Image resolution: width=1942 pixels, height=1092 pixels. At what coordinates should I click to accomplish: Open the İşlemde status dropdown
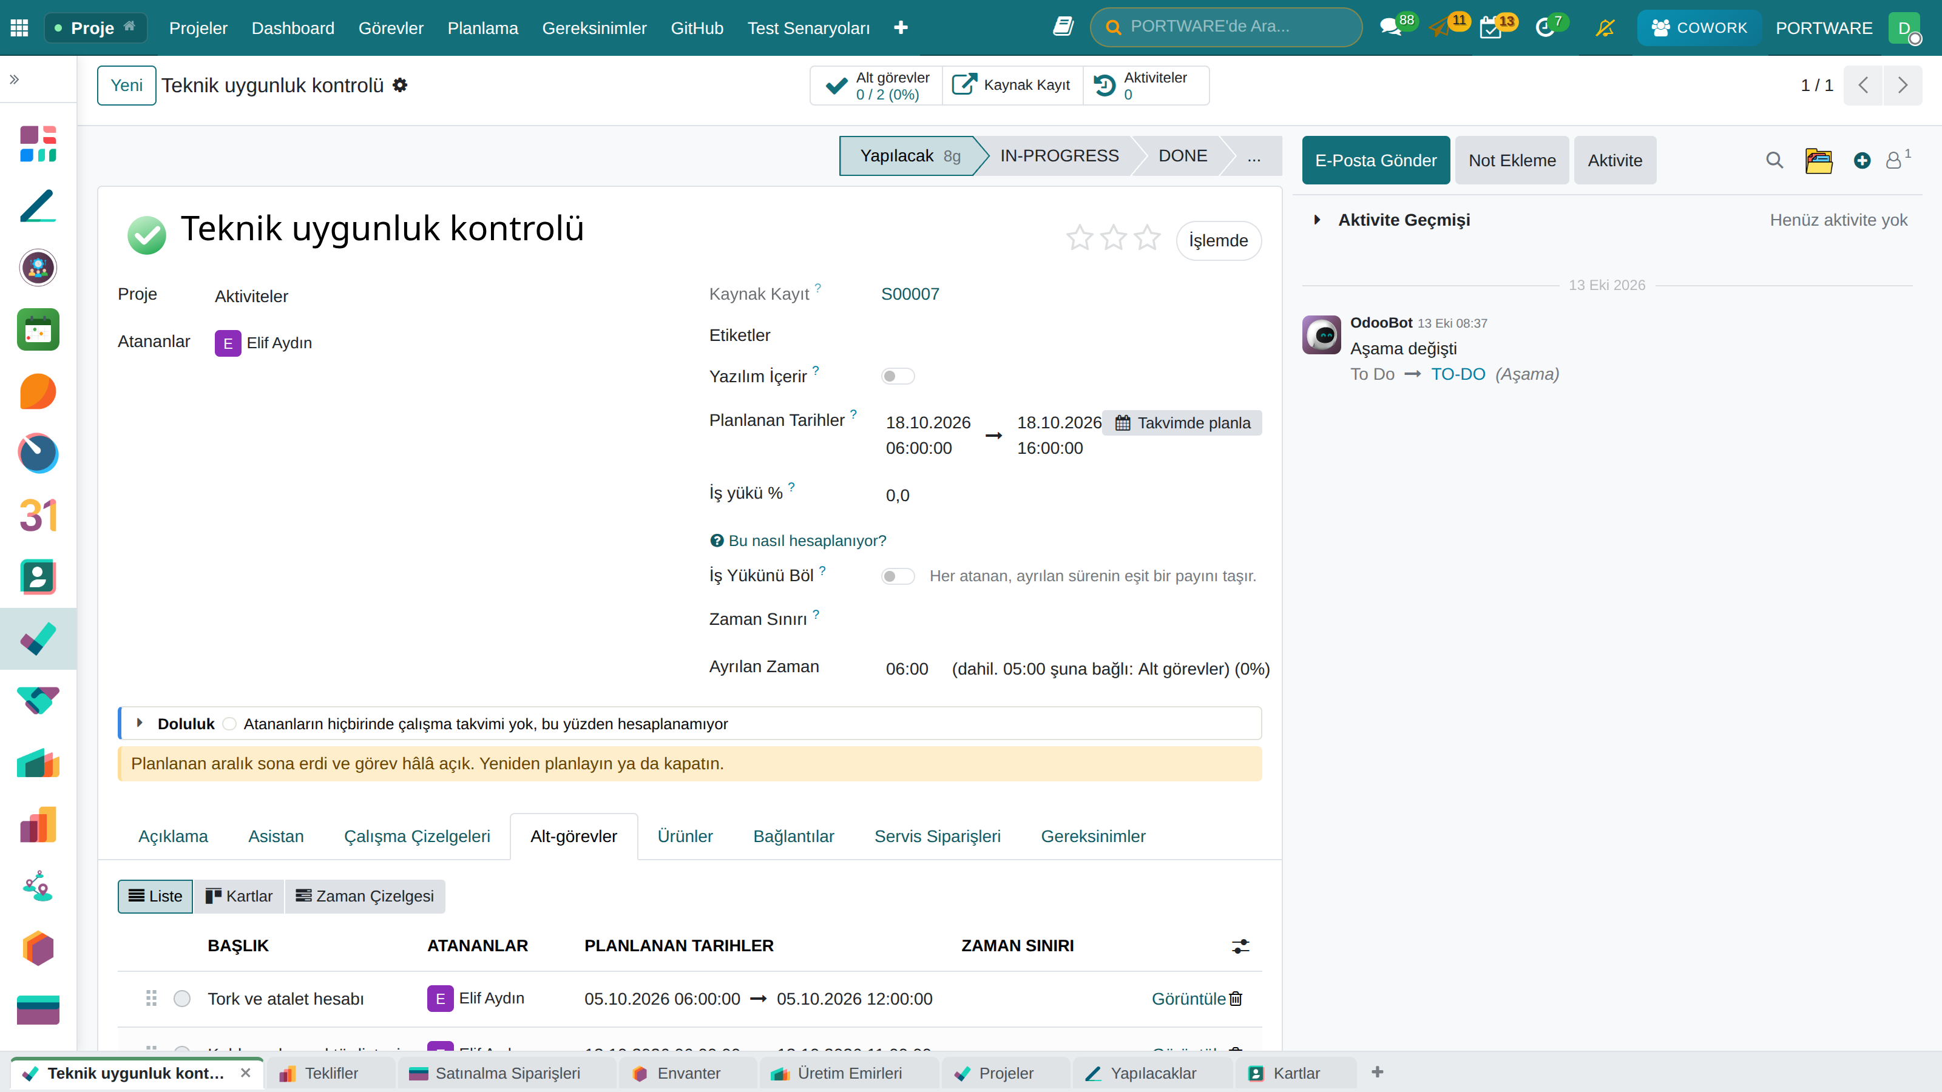pos(1218,241)
